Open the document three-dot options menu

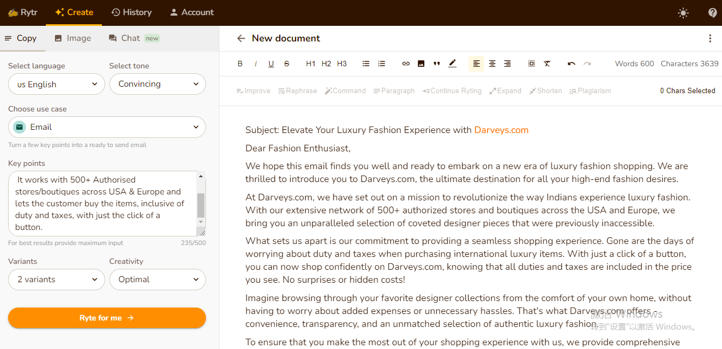pos(710,38)
